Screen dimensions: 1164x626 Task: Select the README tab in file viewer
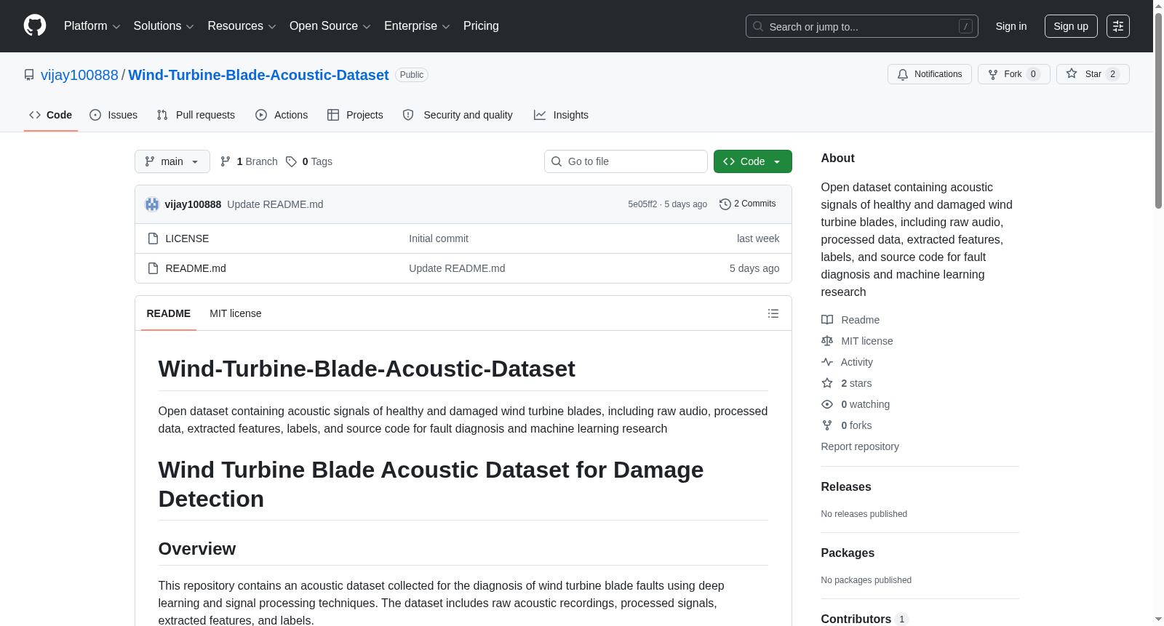pos(169,313)
